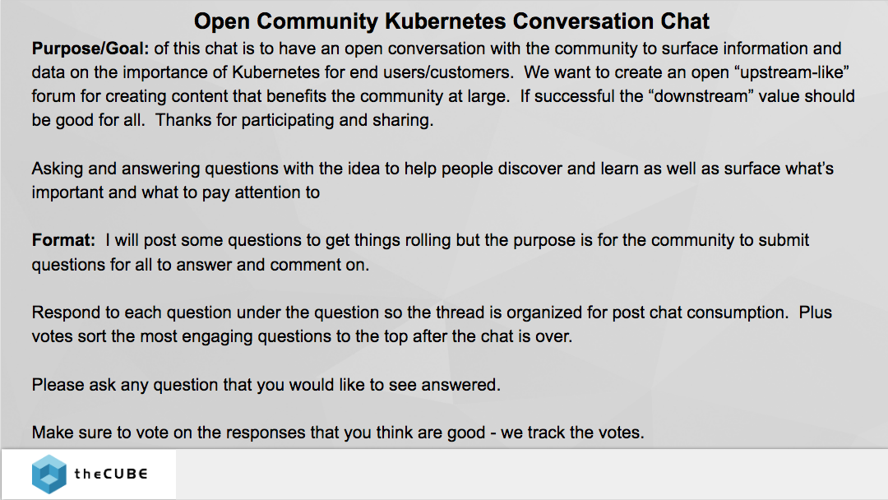Viewport: 888px width, 500px height.
Task: Click the line 'important and what to pay attention to'
Action: click(x=176, y=192)
